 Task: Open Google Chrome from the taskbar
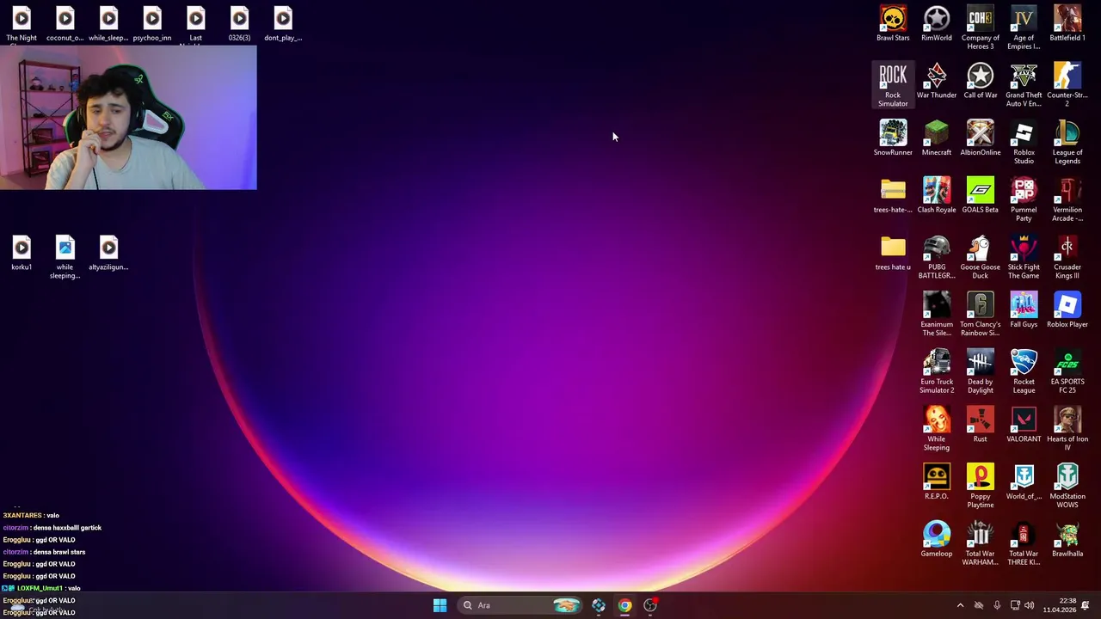click(624, 605)
